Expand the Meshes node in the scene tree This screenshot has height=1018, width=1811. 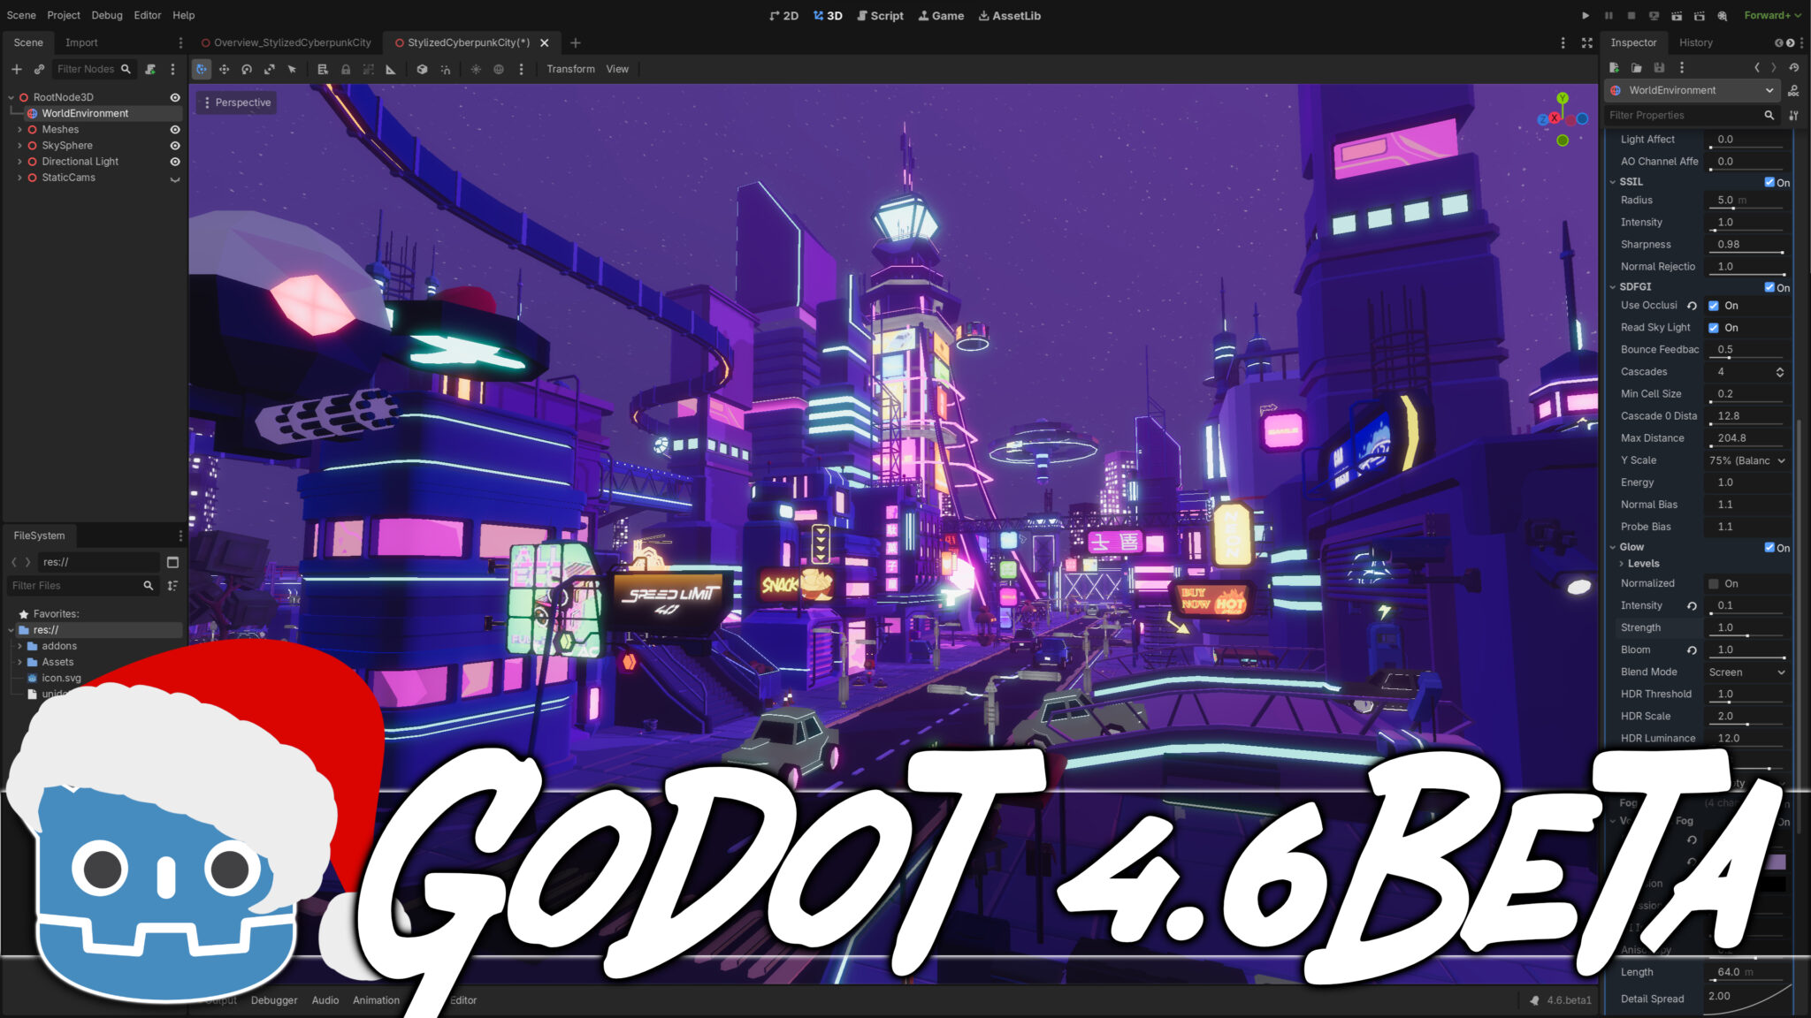pyautogui.click(x=19, y=129)
